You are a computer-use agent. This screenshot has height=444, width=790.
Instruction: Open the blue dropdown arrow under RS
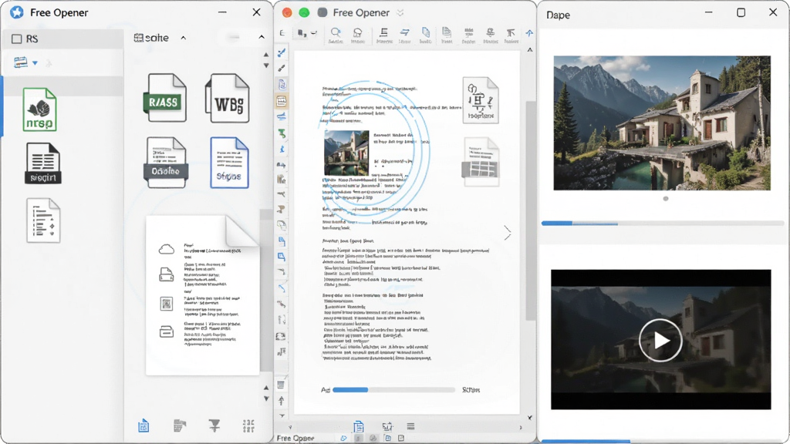coord(35,63)
